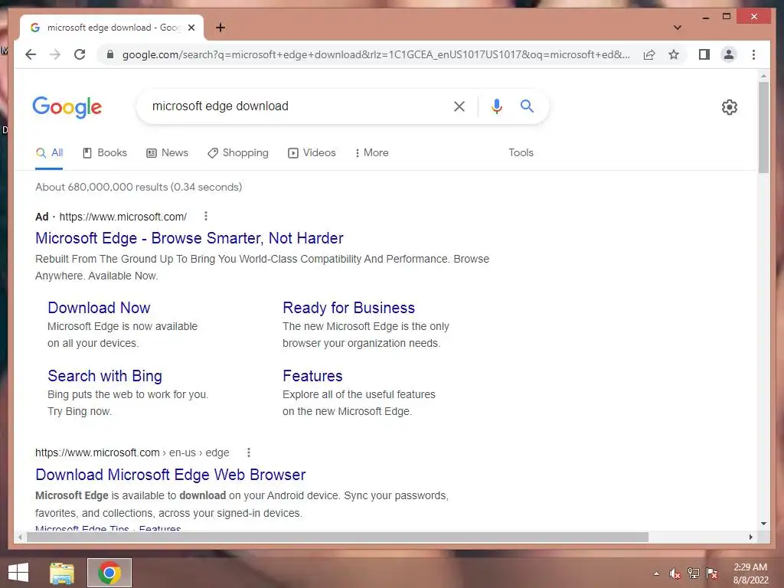Viewport: 784px width, 588px height.
Task: Go to the Google logo homepage
Action: 67,107
